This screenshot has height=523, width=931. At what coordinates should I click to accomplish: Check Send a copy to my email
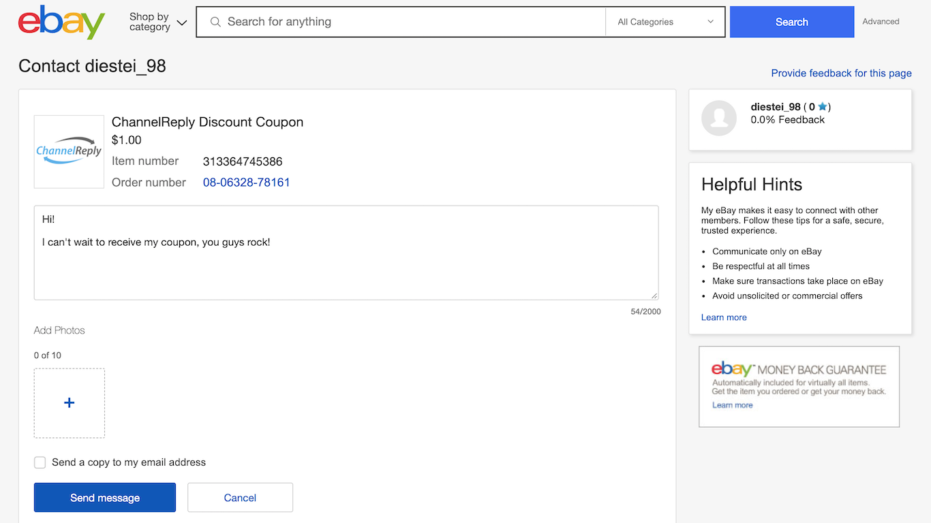(x=40, y=462)
